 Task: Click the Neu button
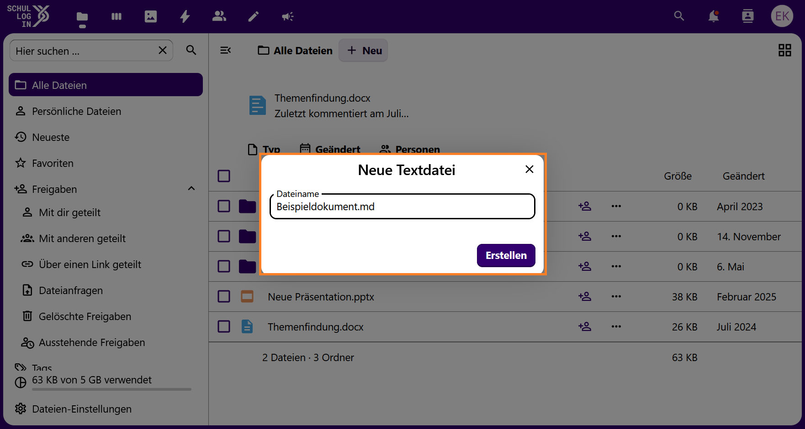click(x=363, y=51)
